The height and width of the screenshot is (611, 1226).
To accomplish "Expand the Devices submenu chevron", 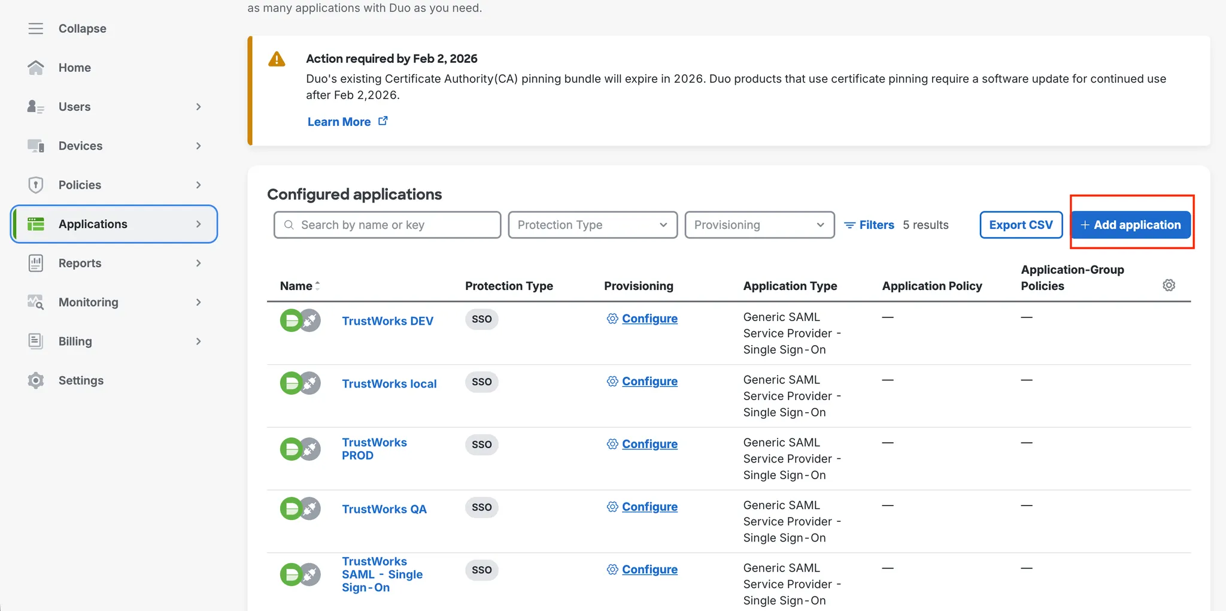I will [198, 146].
